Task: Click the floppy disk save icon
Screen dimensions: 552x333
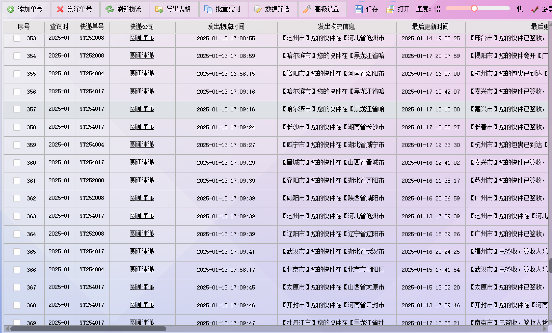Action: [x=359, y=9]
